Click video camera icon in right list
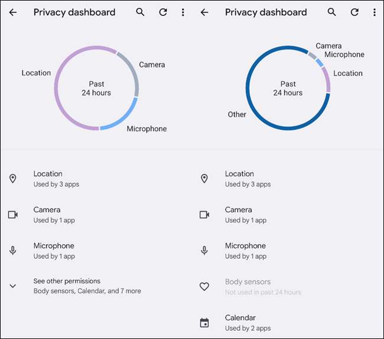 coord(204,215)
